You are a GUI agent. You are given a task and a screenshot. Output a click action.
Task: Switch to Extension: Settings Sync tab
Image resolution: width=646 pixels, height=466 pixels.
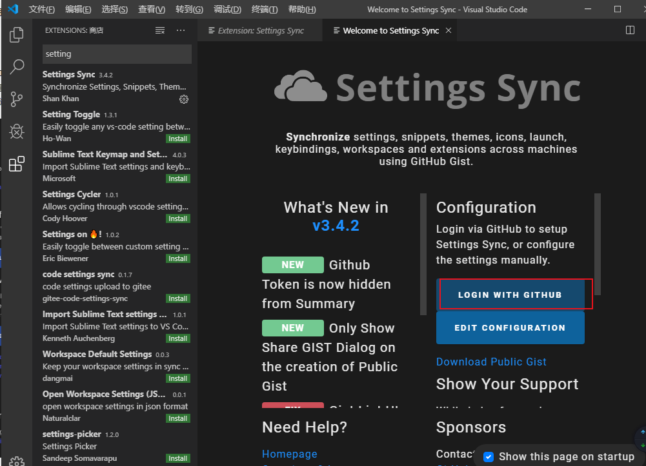coord(260,30)
